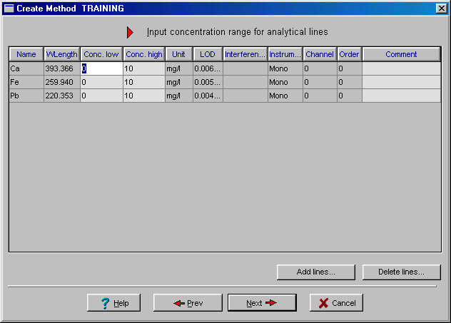Cancel the Create Method wizard
This screenshot has height=323, width=451.
pyautogui.click(x=336, y=302)
